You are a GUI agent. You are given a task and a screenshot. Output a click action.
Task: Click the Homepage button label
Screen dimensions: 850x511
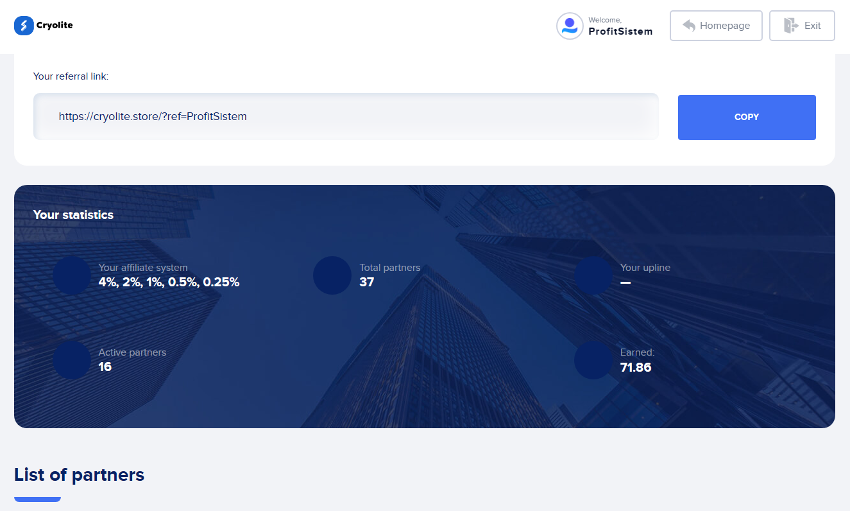725,26
